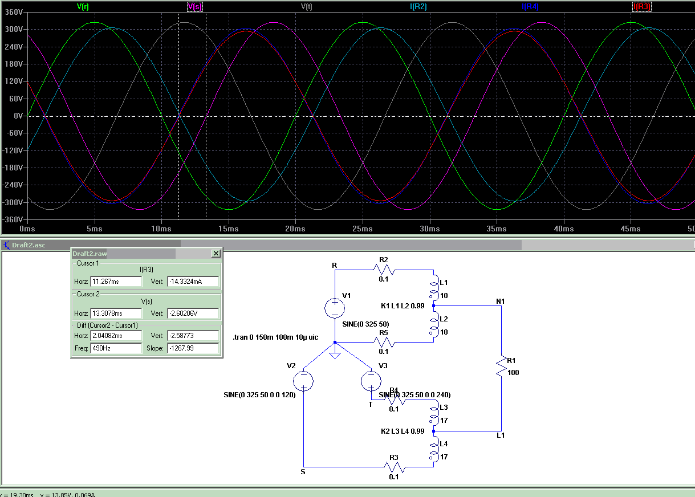Click the R2 resistor symbol
This screenshot has width=695, height=497.
point(384,270)
